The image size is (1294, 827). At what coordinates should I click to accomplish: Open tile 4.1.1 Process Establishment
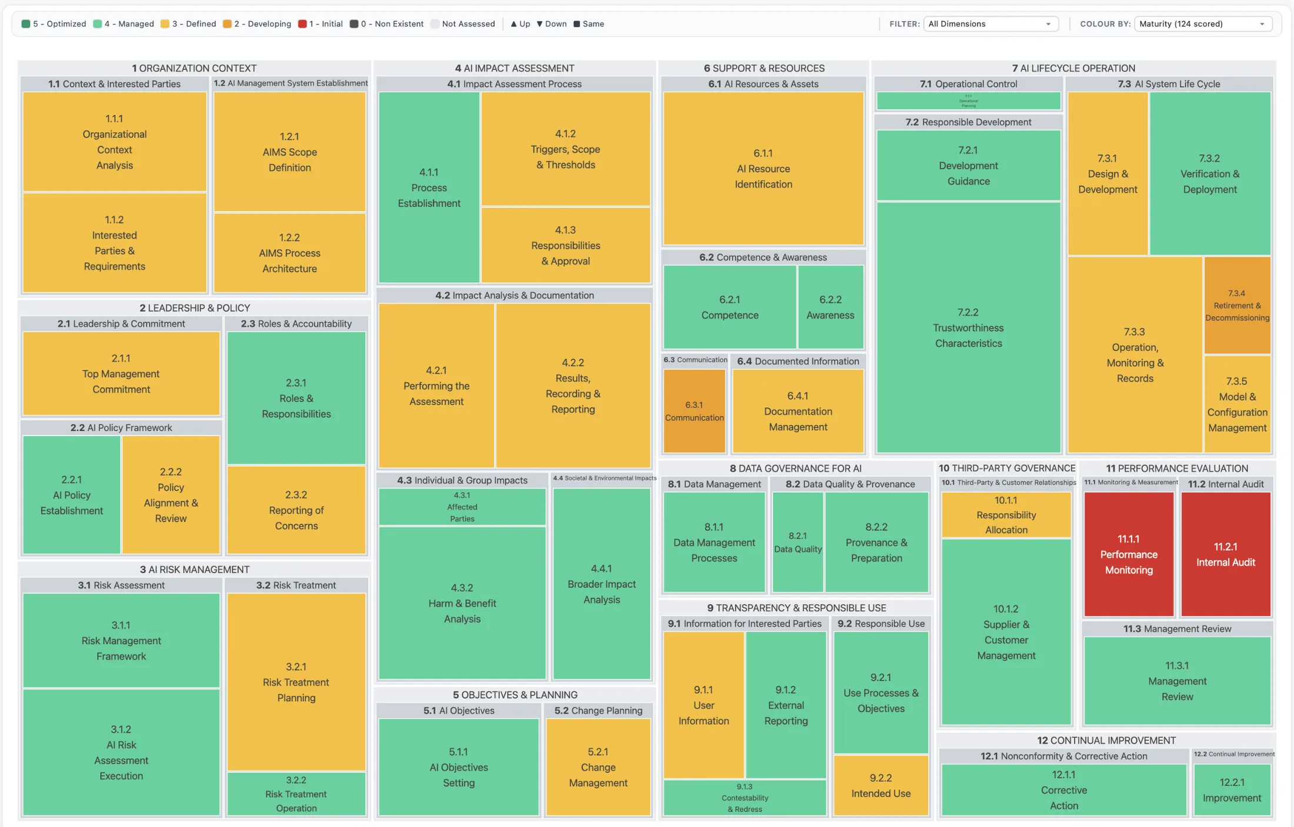429,188
